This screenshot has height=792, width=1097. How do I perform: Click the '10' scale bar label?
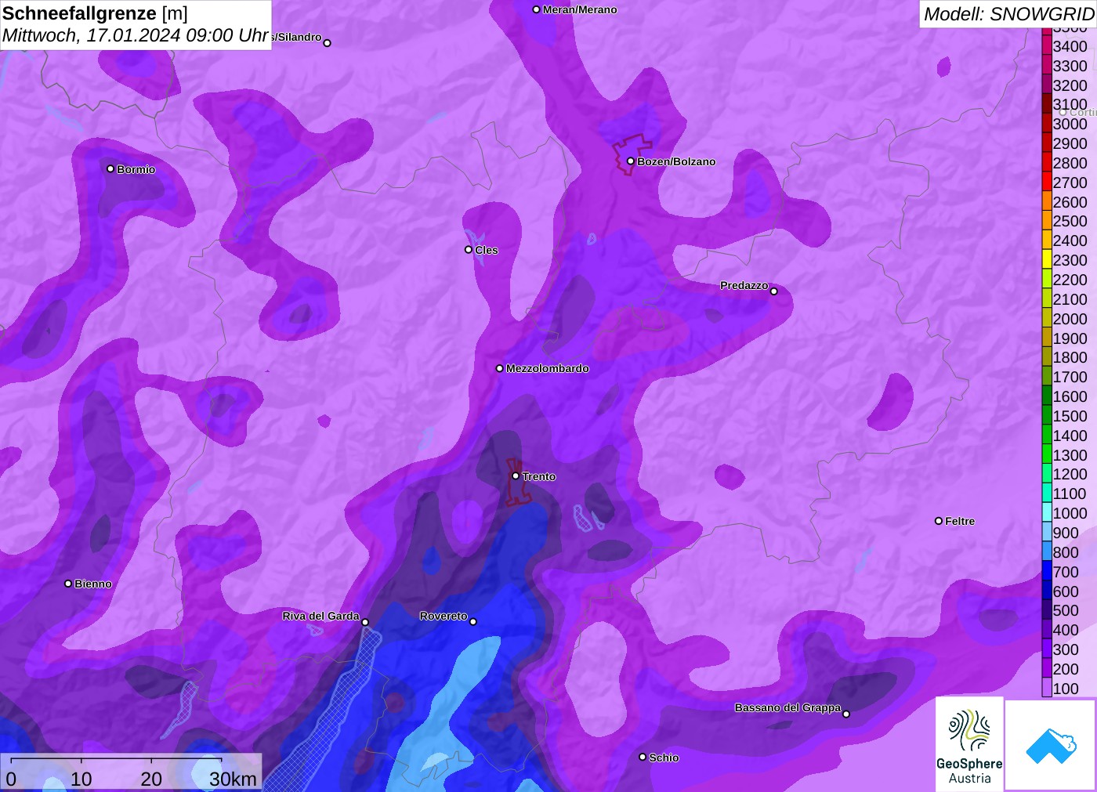point(81,779)
